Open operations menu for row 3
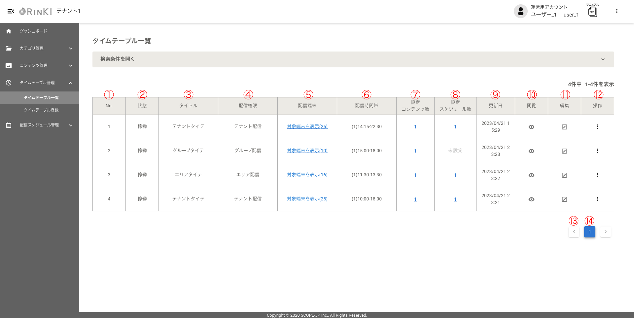This screenshot has height=318, width=634. click(x=597, y=175)
